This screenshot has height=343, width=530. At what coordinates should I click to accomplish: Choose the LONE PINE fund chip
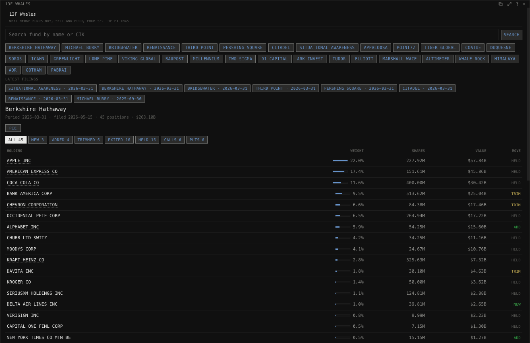click(x=101, y=59)
